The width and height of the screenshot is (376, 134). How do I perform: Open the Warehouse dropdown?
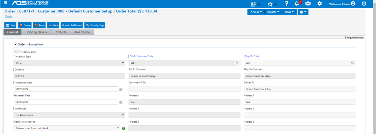click(x=69, y=115)
